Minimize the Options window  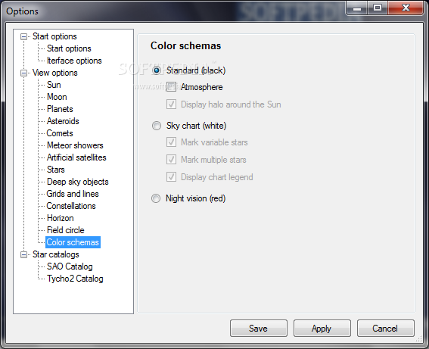coord(357,8)
